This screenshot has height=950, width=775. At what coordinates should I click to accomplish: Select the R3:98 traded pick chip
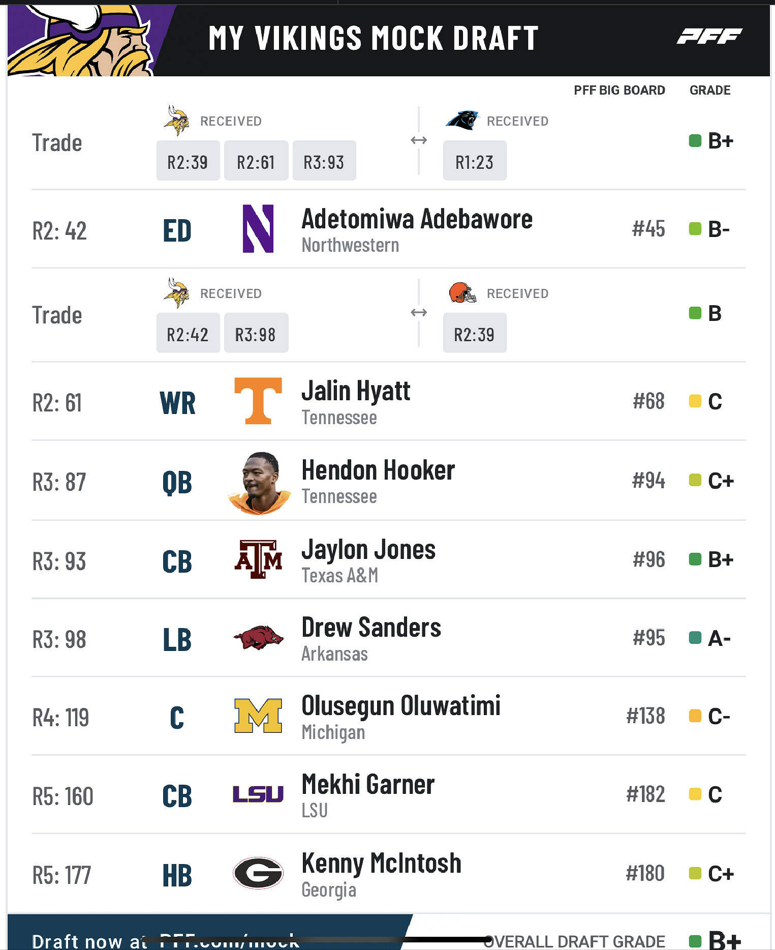click(256, 334)
